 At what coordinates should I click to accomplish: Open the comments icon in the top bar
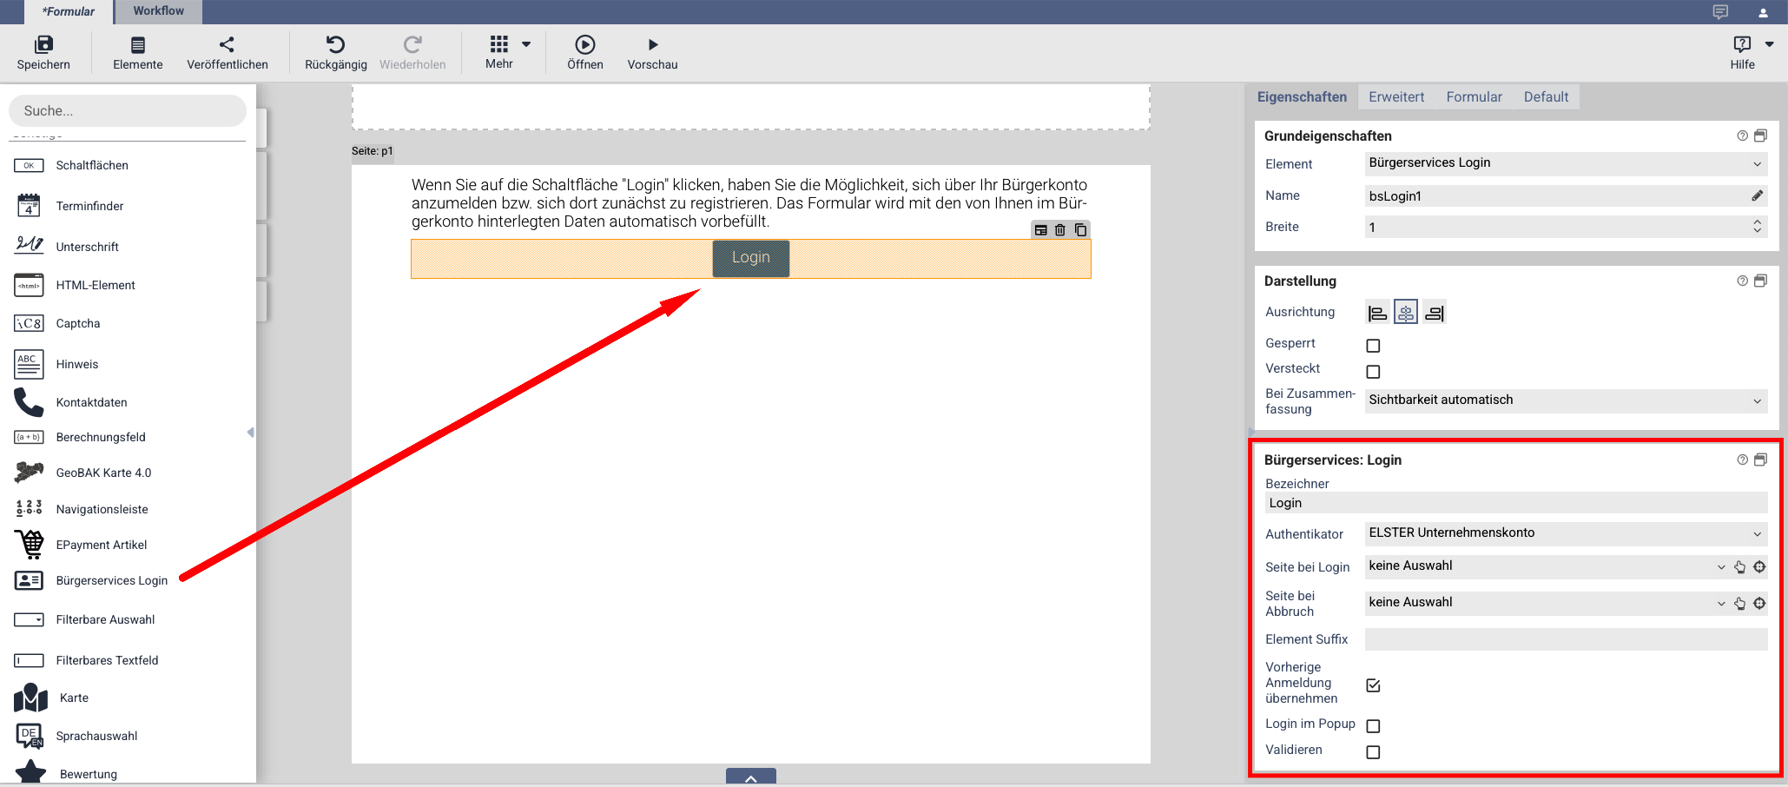coord(1720,11)
